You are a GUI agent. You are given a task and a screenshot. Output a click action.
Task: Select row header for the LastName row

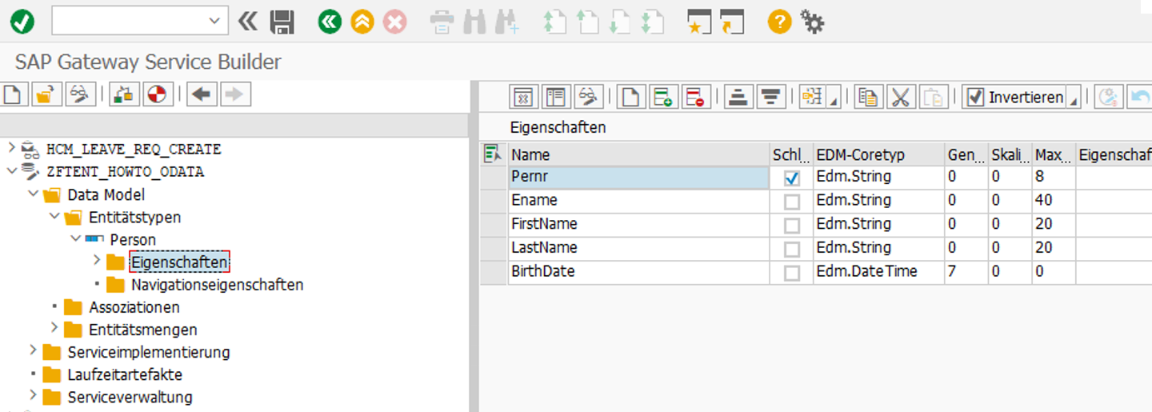(494, 248)
